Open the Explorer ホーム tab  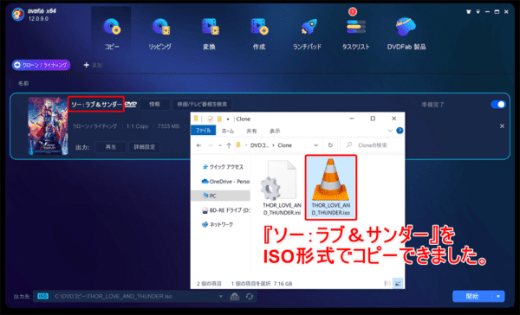[x=228, y=131]
